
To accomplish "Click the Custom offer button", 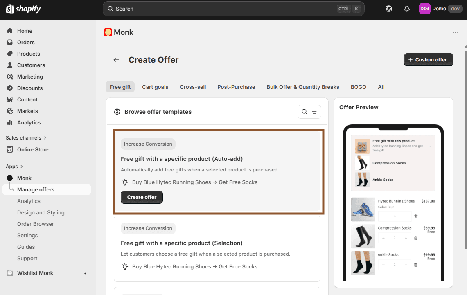I will coord(429,60).
